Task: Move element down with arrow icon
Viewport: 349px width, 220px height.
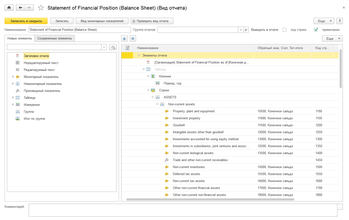Action: coord(133,39)
